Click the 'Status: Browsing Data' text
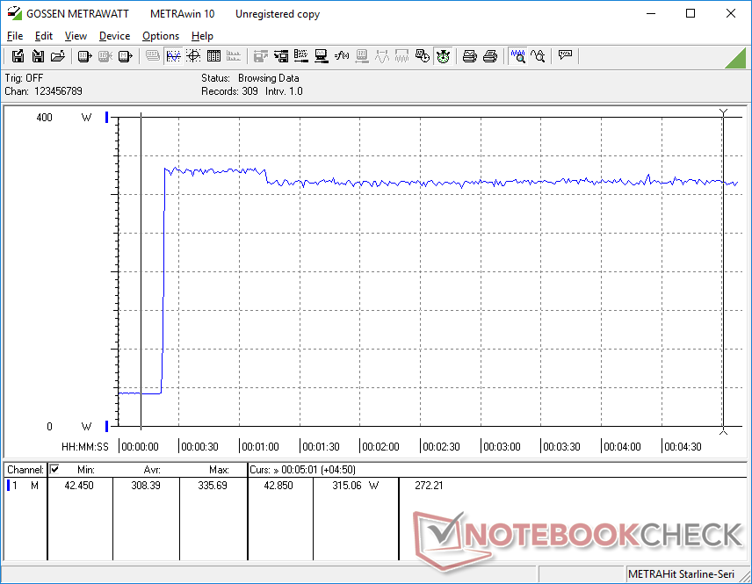 point(249,77)
